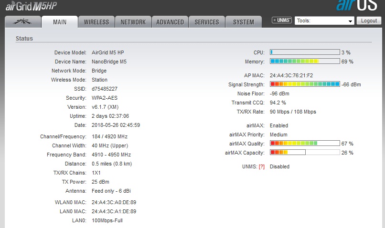The height and width of the screenshot is (228, 385).
Task: Click the airGrid M5HP logo
Action: (x=31, y=6)
